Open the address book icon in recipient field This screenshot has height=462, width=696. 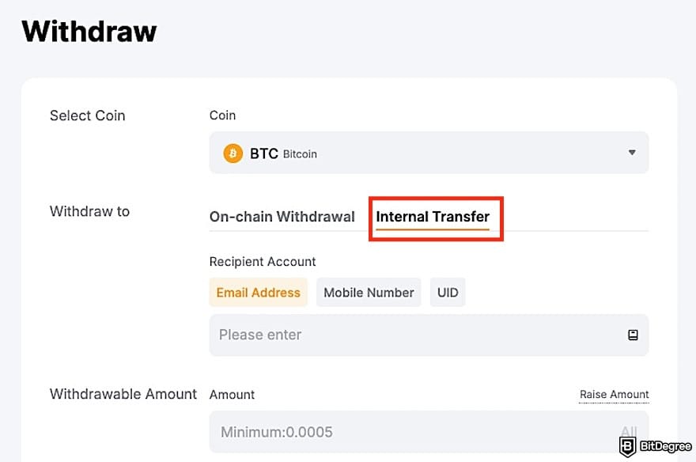tap(632, 335)
